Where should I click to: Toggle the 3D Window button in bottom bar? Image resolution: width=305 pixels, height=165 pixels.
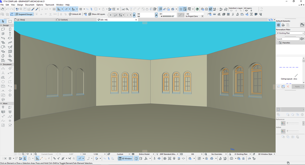coord(125,159)
